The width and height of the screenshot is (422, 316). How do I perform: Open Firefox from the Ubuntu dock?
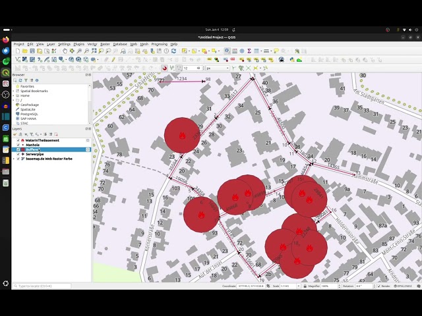pyautogui.click(x=6, y=39)
